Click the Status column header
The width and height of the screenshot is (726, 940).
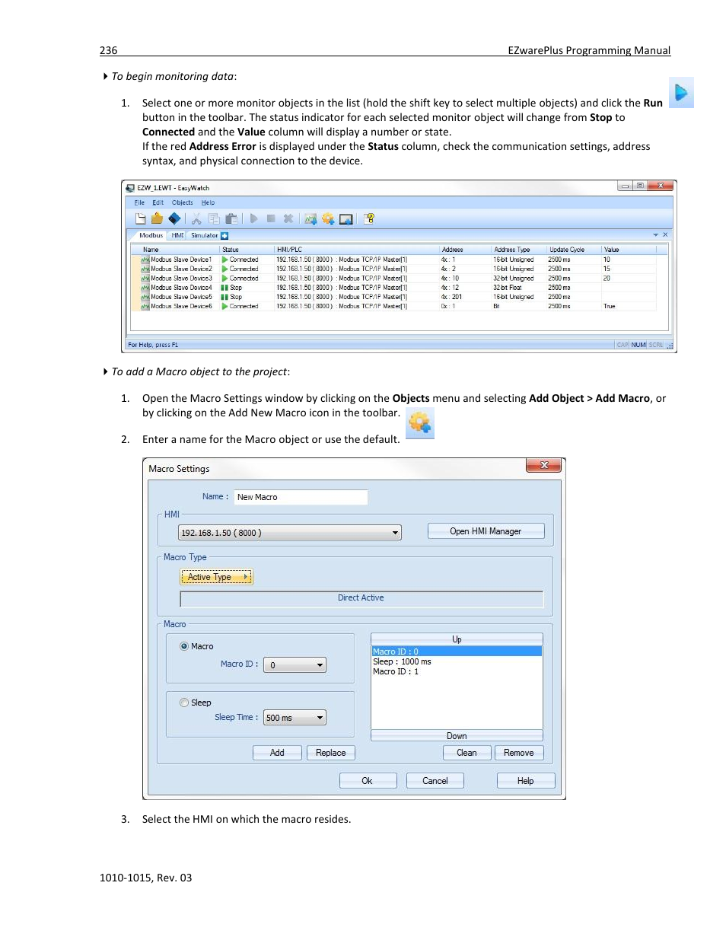pyautogui.click(x=246, y=250)
